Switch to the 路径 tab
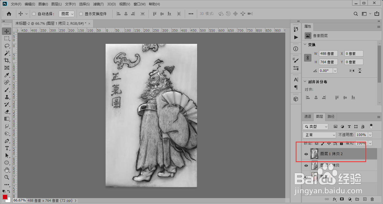 331,116
